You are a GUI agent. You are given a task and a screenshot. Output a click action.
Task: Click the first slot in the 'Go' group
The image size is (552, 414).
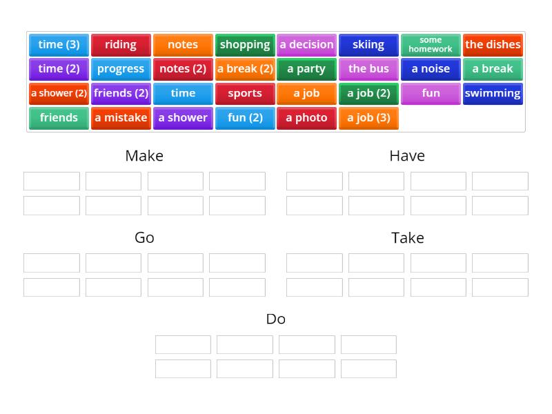click(51, 263)
